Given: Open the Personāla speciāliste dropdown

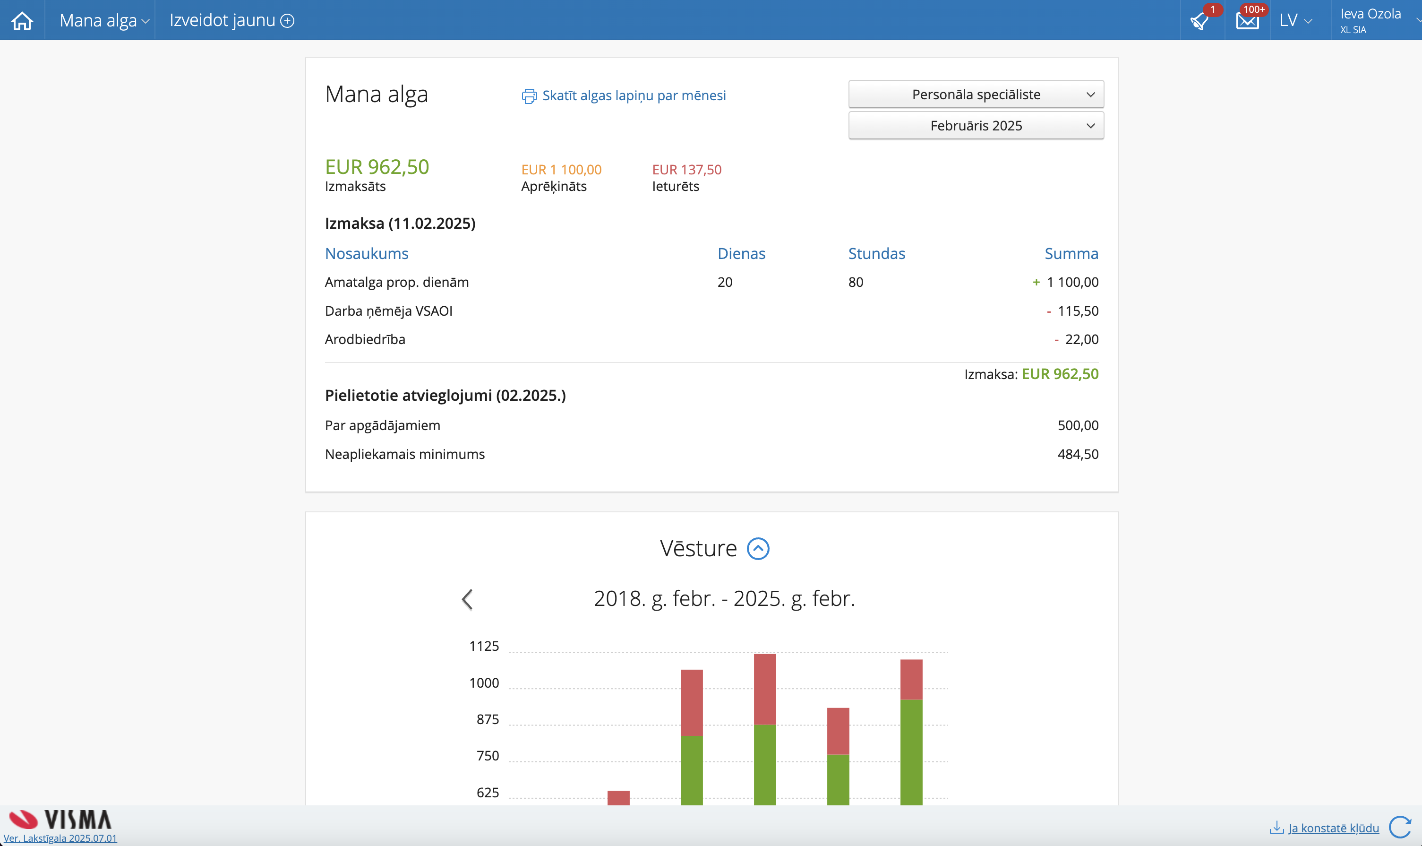Looking at the screenshot, I should [x=976, y=95].
